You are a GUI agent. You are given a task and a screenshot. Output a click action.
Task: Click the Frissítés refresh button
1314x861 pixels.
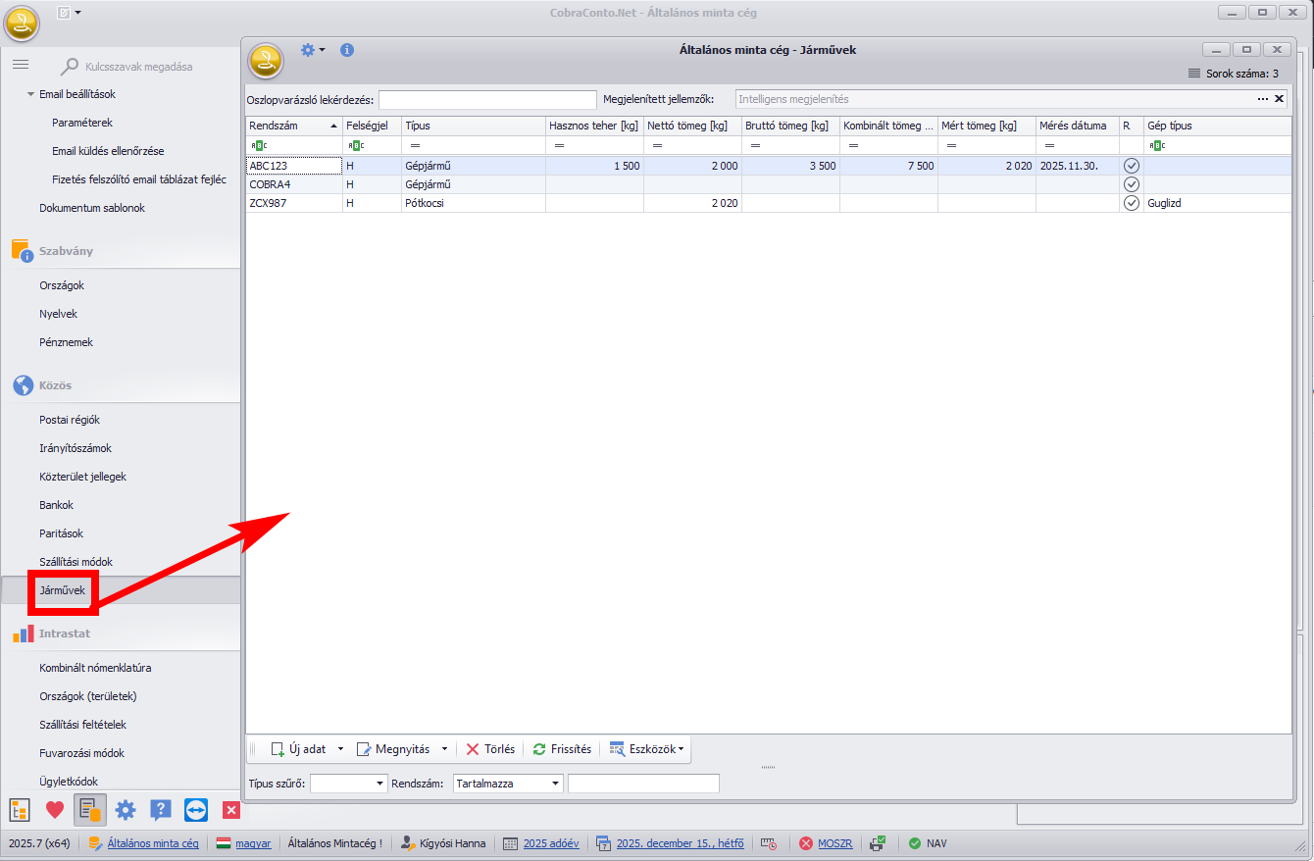[x=562, y=749]
